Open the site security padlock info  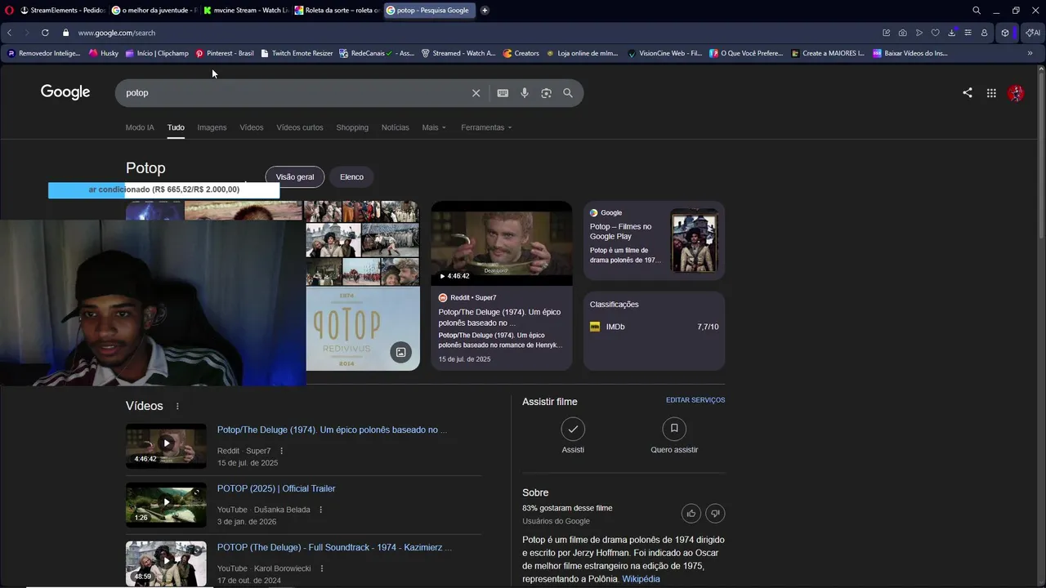click(x=66, y=33)
